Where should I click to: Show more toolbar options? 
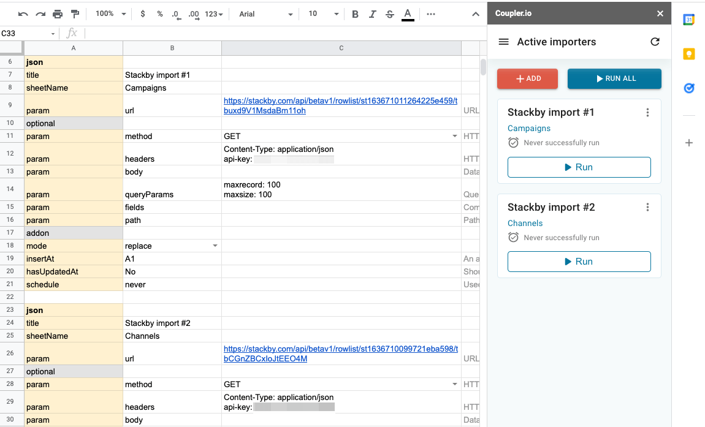point(431,14)
